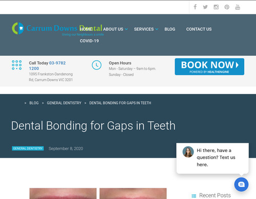This screenshot has width=256, height=199.
Task: Click the Mon - Saturday 9am to 6pm text
Action: tap(132, 69)
